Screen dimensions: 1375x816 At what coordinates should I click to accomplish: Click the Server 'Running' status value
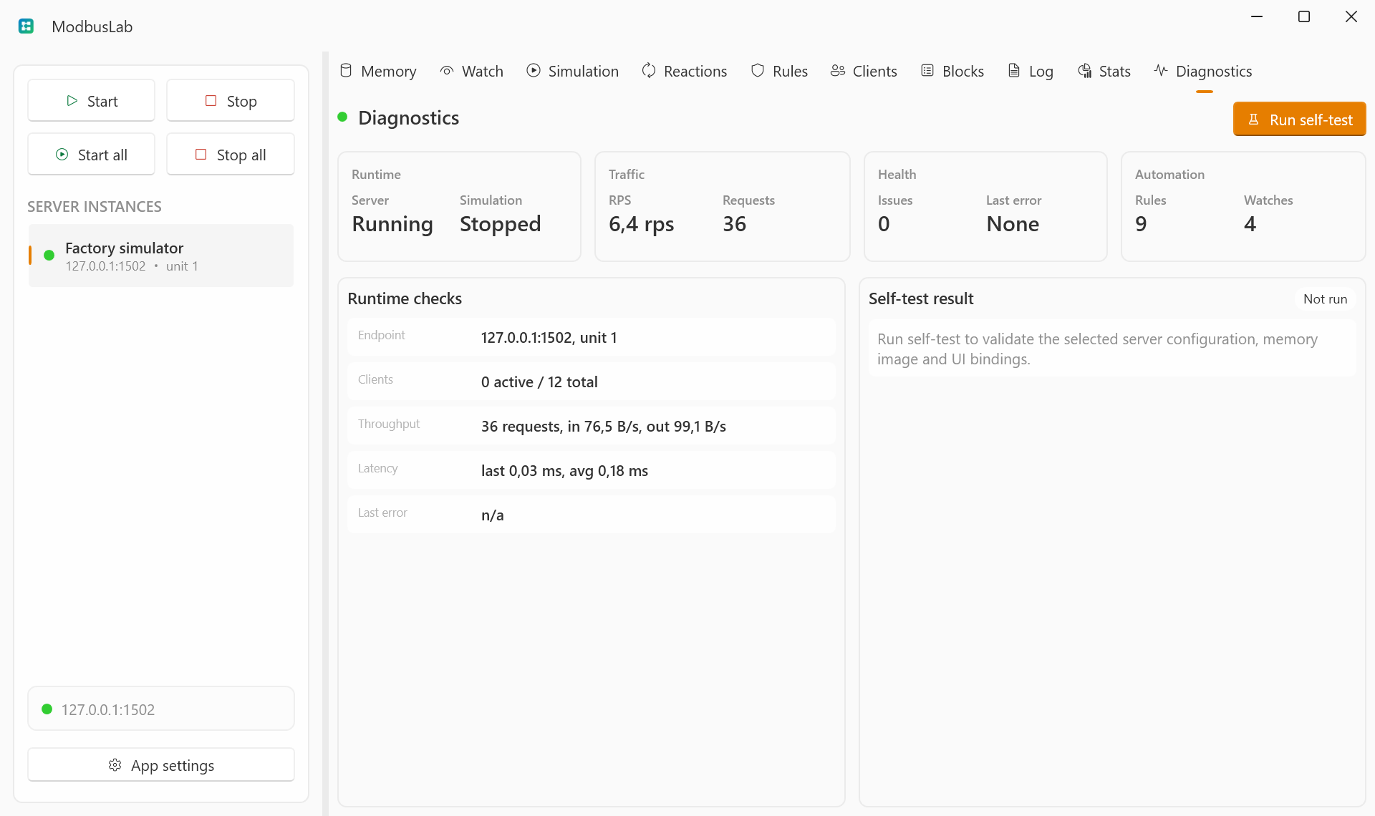coord(392,224)
